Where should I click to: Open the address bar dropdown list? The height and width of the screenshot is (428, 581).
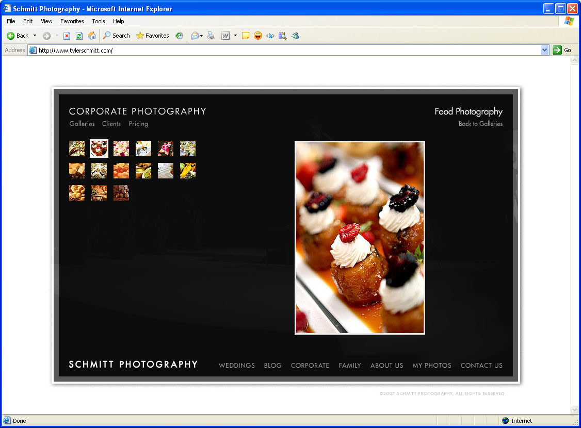(x=544, y=50)
